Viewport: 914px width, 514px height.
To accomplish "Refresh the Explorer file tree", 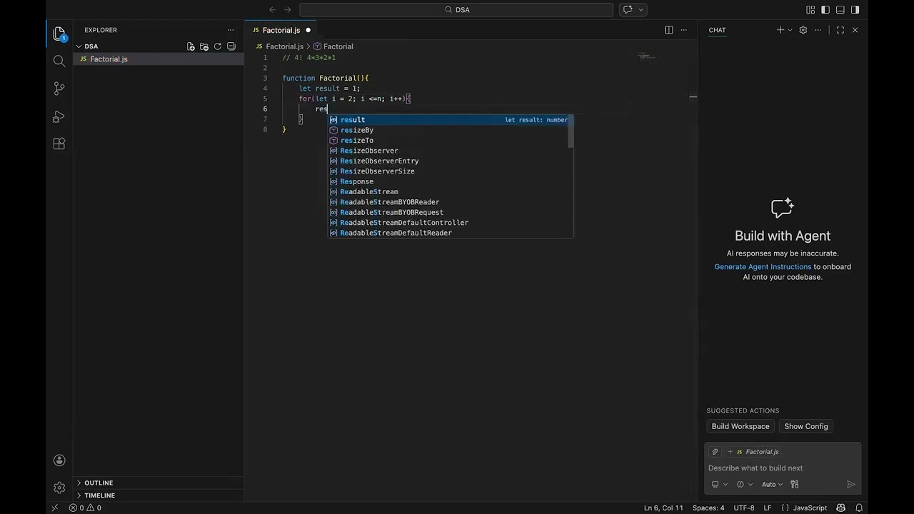I will [218, 46].
